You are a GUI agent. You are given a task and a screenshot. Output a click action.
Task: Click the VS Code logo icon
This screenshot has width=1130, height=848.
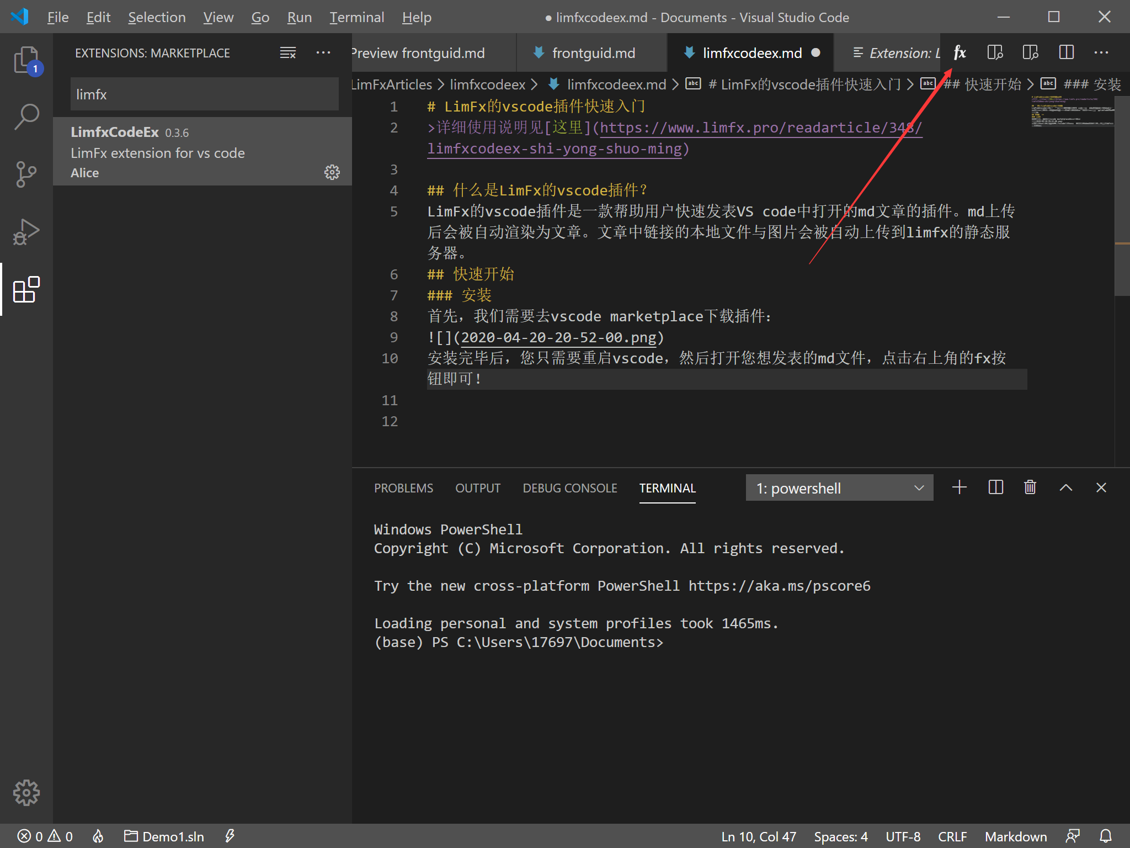pos(20,17)
